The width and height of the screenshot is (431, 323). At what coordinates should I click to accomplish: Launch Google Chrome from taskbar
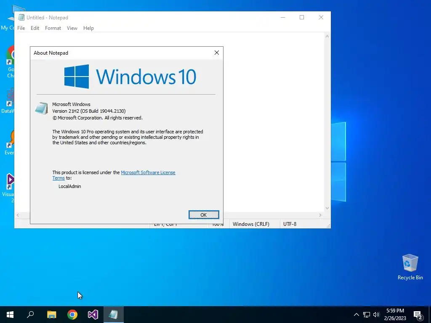click(x=72, y=315)
